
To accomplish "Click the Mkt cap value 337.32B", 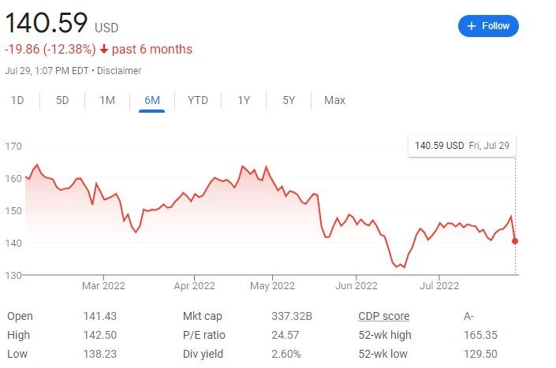I will pyautogui.click(x=292, y=316).
